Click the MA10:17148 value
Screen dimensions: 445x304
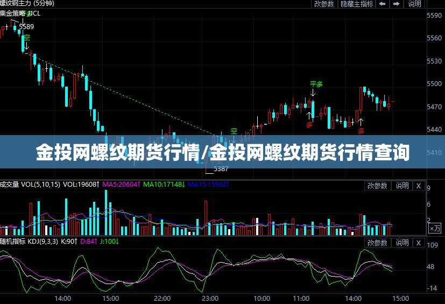point(164,185)
